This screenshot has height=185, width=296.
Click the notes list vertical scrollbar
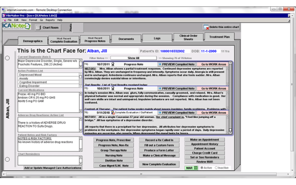pyautogui.click(x=230, y=98)
